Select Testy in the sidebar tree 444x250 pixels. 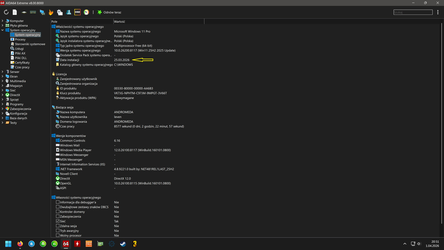pos(13,123)
